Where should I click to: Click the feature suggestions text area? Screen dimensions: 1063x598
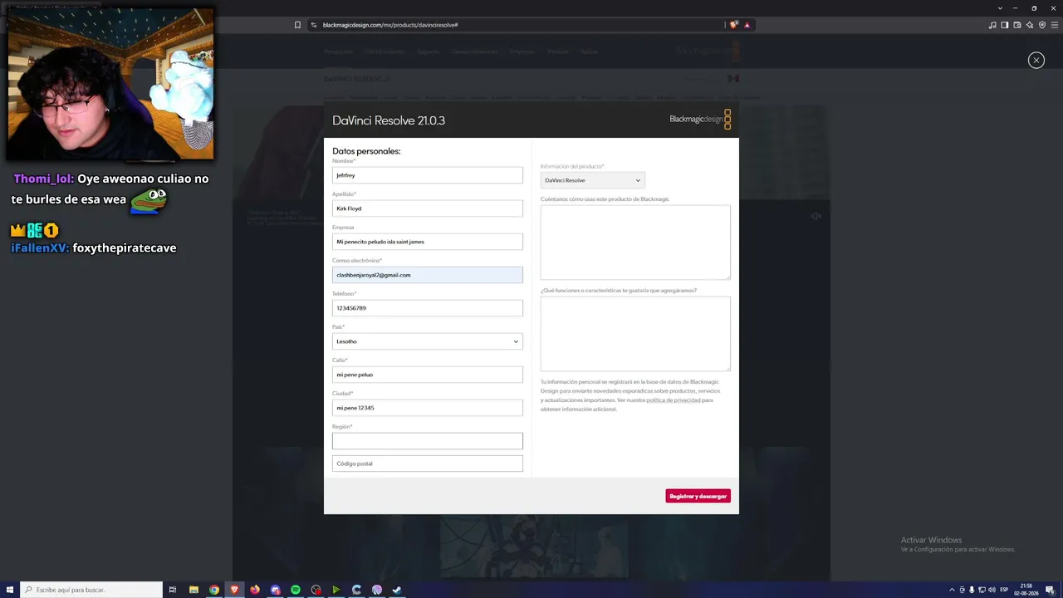coord(635,334)
